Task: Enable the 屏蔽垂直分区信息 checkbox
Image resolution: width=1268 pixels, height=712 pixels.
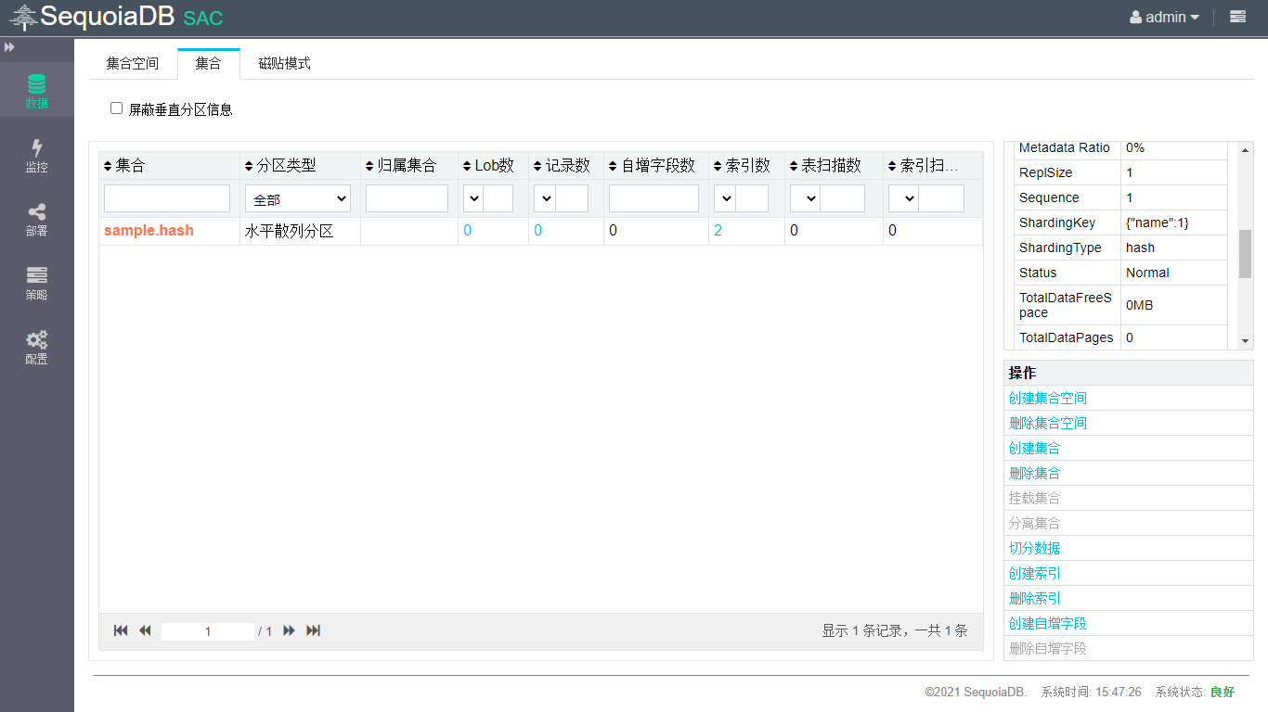Action: [117, 108]
